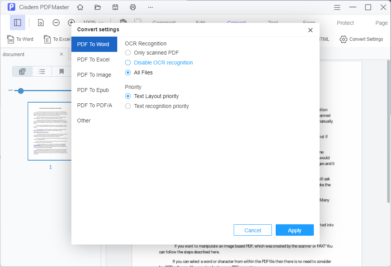The image size is (391, 267).
Task: Click the zoom out minus icon
Action: click(56, 23)
